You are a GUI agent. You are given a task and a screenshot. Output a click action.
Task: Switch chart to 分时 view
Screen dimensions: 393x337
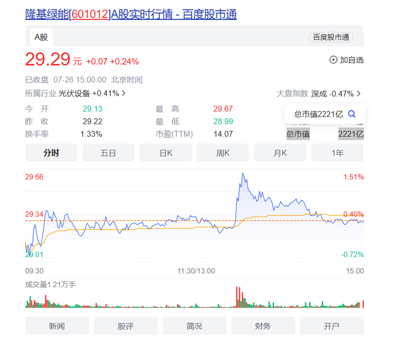51,152
